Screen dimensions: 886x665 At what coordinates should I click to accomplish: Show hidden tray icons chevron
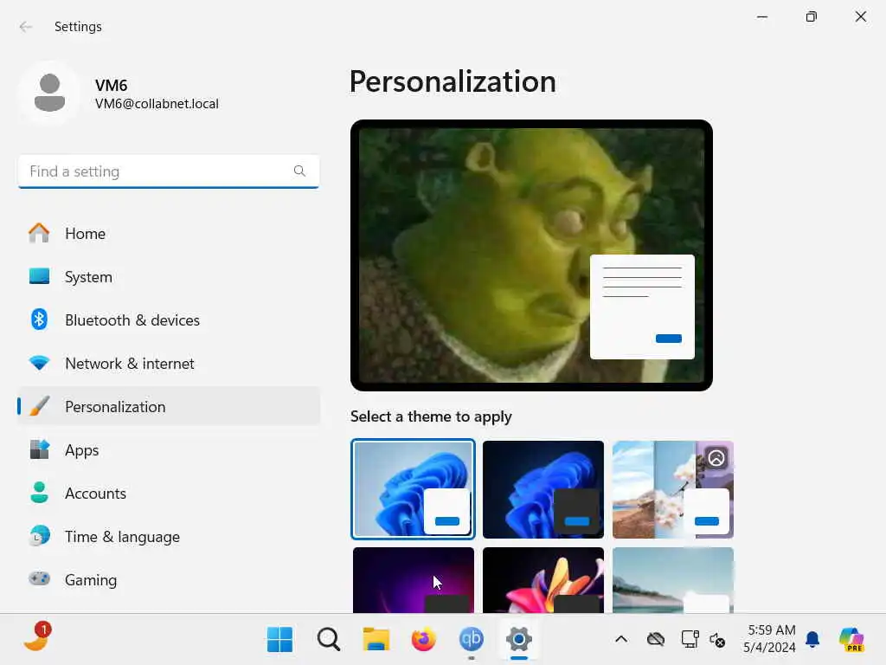coord(621,640)
